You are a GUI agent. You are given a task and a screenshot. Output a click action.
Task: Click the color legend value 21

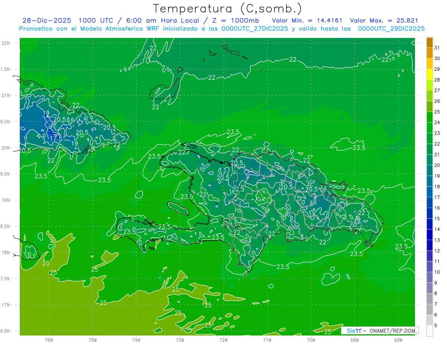[x=437, y=154]
